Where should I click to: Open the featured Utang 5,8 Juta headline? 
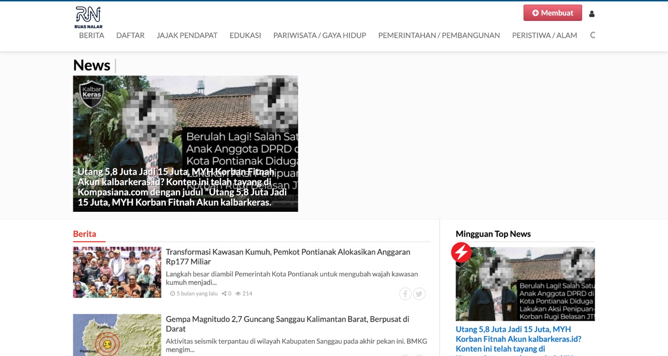pos(182,187)
